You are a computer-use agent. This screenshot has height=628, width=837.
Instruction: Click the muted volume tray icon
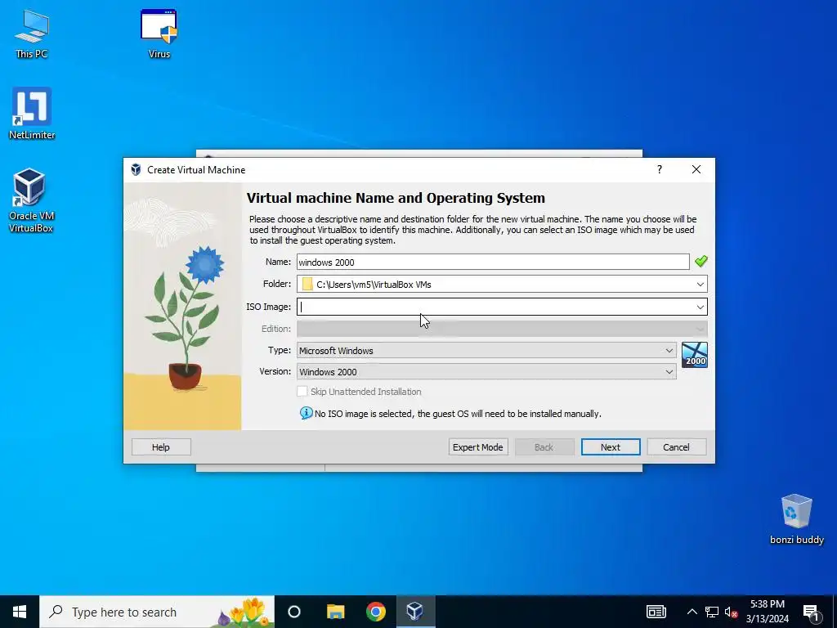pos(732,612)
